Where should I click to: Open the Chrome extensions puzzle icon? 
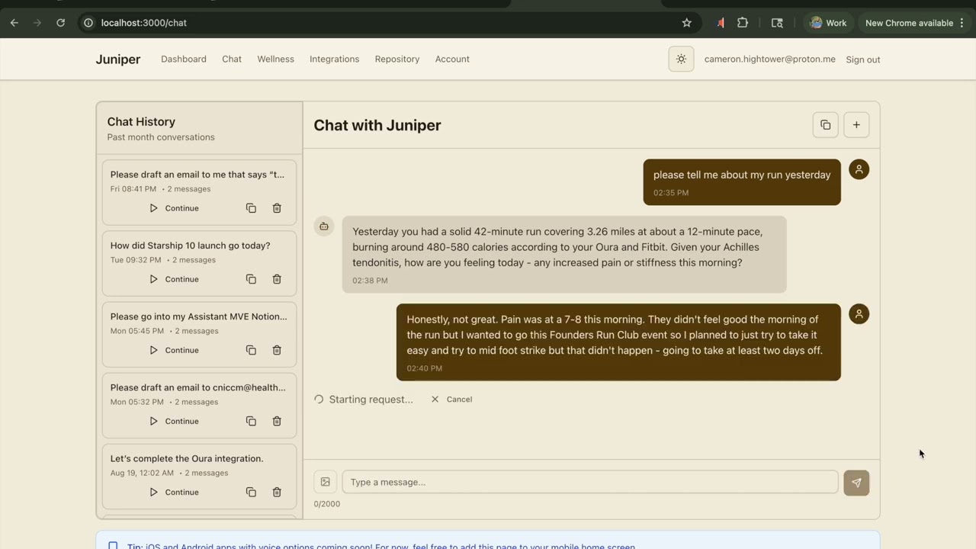pos(743,23)
